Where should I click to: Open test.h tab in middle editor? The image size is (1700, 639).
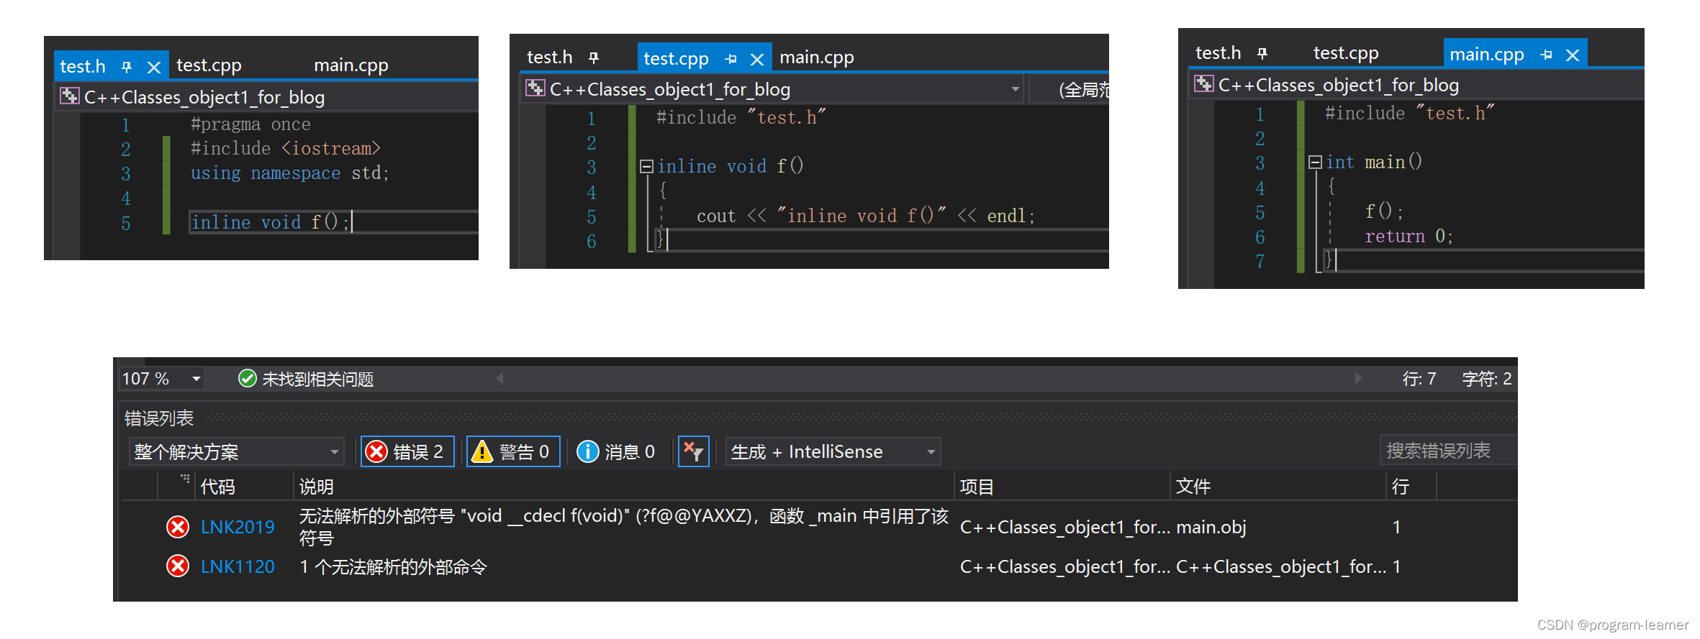(x=550, y=57)
